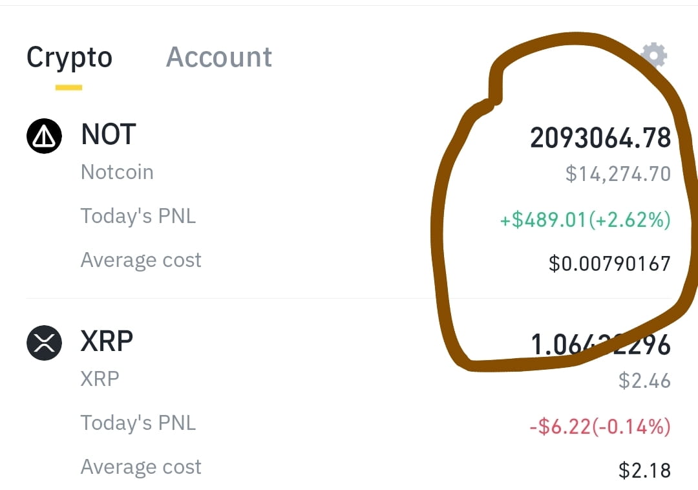The image size is (698, 490).
Task: Tap the XRP balance amount
Action: [x=600, y=345]
